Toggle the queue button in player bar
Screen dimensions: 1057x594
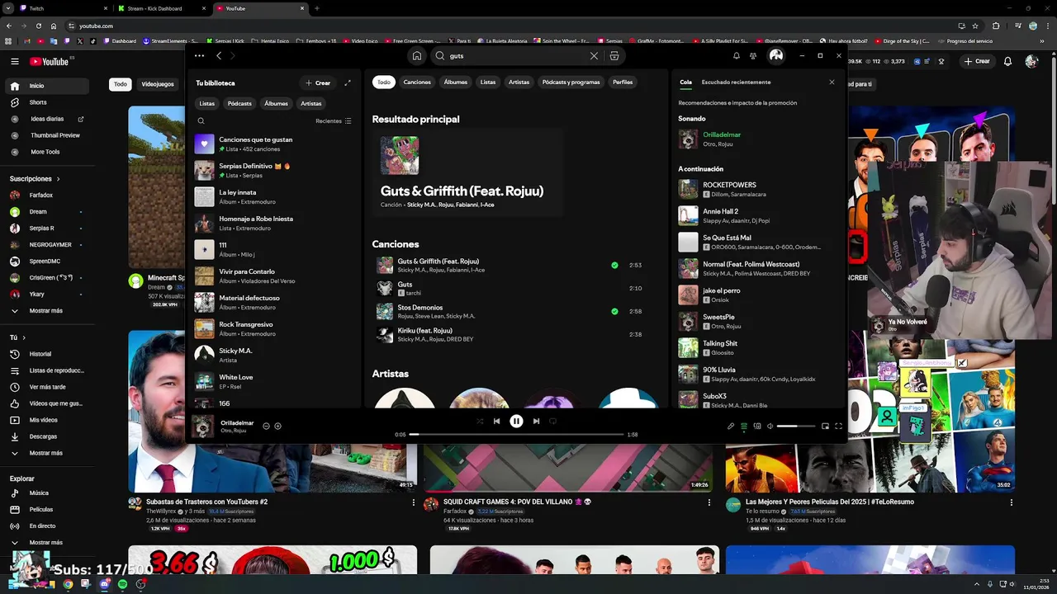(744, 427)
